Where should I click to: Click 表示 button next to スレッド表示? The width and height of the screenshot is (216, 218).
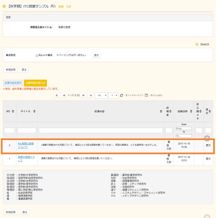[x=96, y=56]
